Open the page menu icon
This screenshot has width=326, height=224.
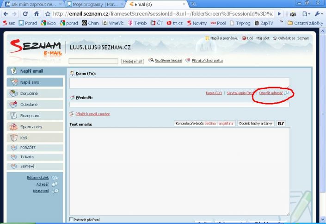pyautogui.click(x=306, y=14)
